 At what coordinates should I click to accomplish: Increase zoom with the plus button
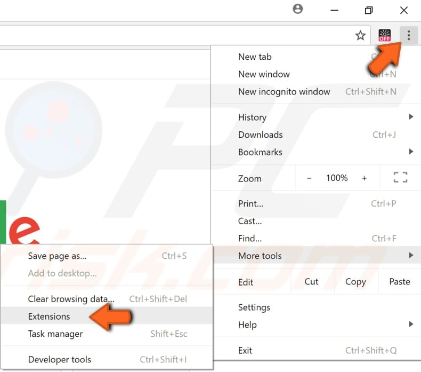(x=364, y=178)
